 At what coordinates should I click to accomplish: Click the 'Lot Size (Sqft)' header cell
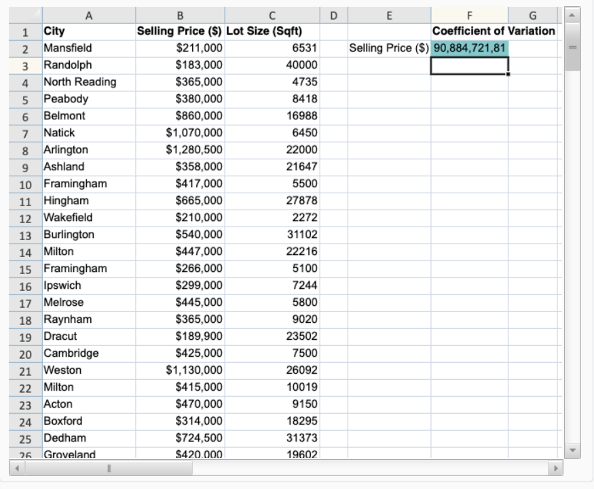coord(272,32)
